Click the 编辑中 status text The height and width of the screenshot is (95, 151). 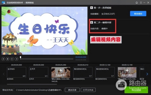pos(104,28)
